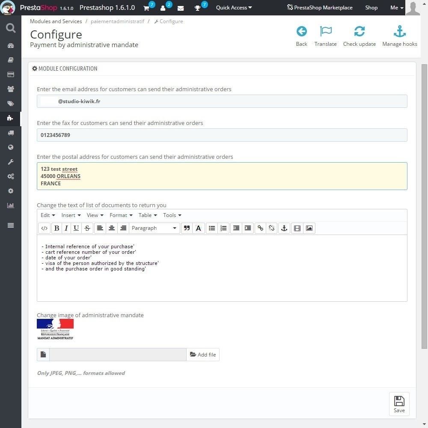The width and height of the screenshot is (428, 428).
Task: Apply italic formatting in editor
Action: coord(66,228)
